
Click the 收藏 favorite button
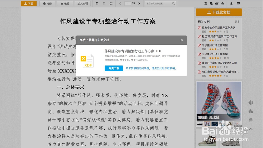(65, 3)
